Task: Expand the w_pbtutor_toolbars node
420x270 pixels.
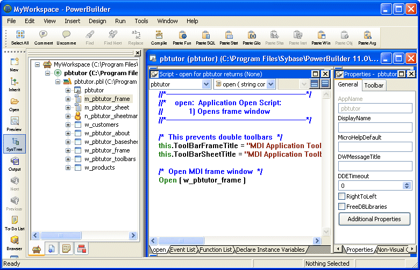Action: pos(68,159)
